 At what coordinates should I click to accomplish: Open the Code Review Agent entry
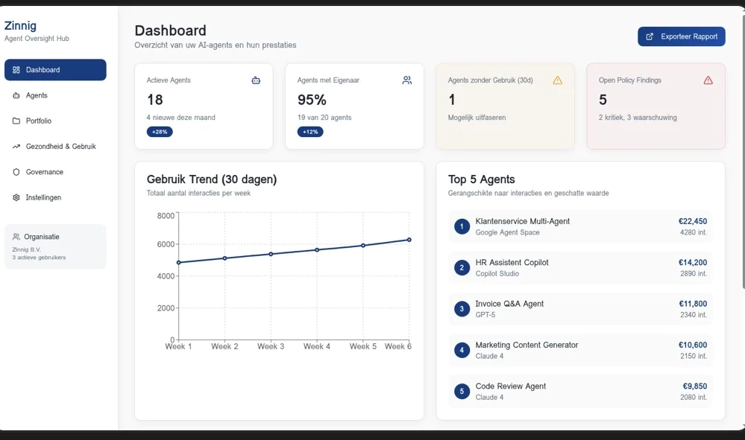(580, 392)
